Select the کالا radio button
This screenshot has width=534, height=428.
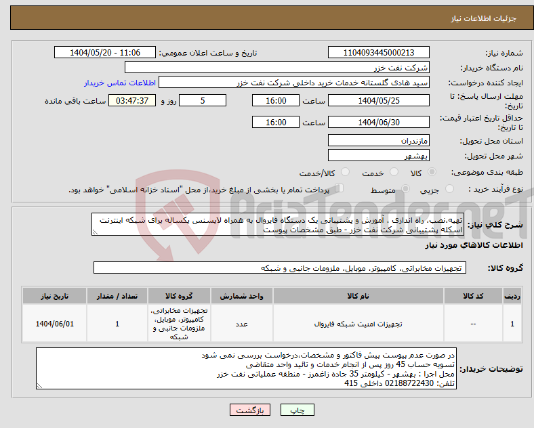[x=432, y=172]
